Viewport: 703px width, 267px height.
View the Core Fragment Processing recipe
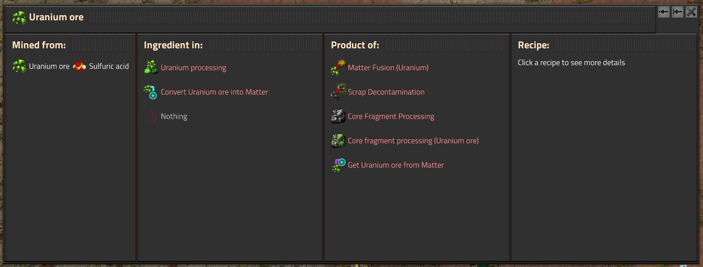pos(391,116)
